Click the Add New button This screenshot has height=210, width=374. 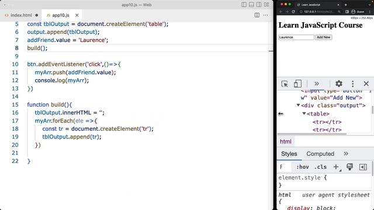pos(323,37)
